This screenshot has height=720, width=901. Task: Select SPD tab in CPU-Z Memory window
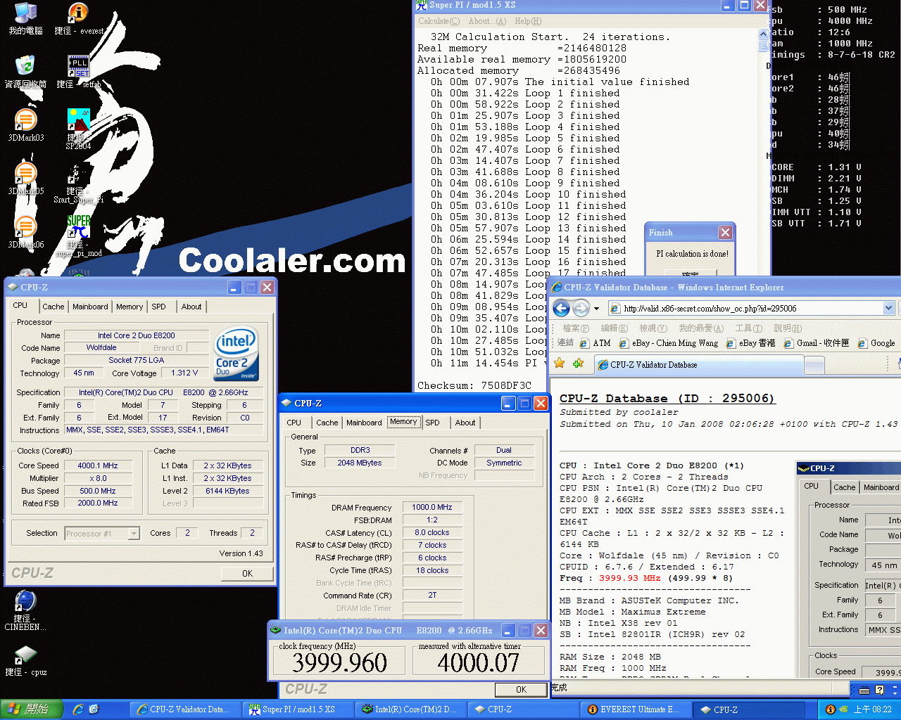click(x=433, y=423)
